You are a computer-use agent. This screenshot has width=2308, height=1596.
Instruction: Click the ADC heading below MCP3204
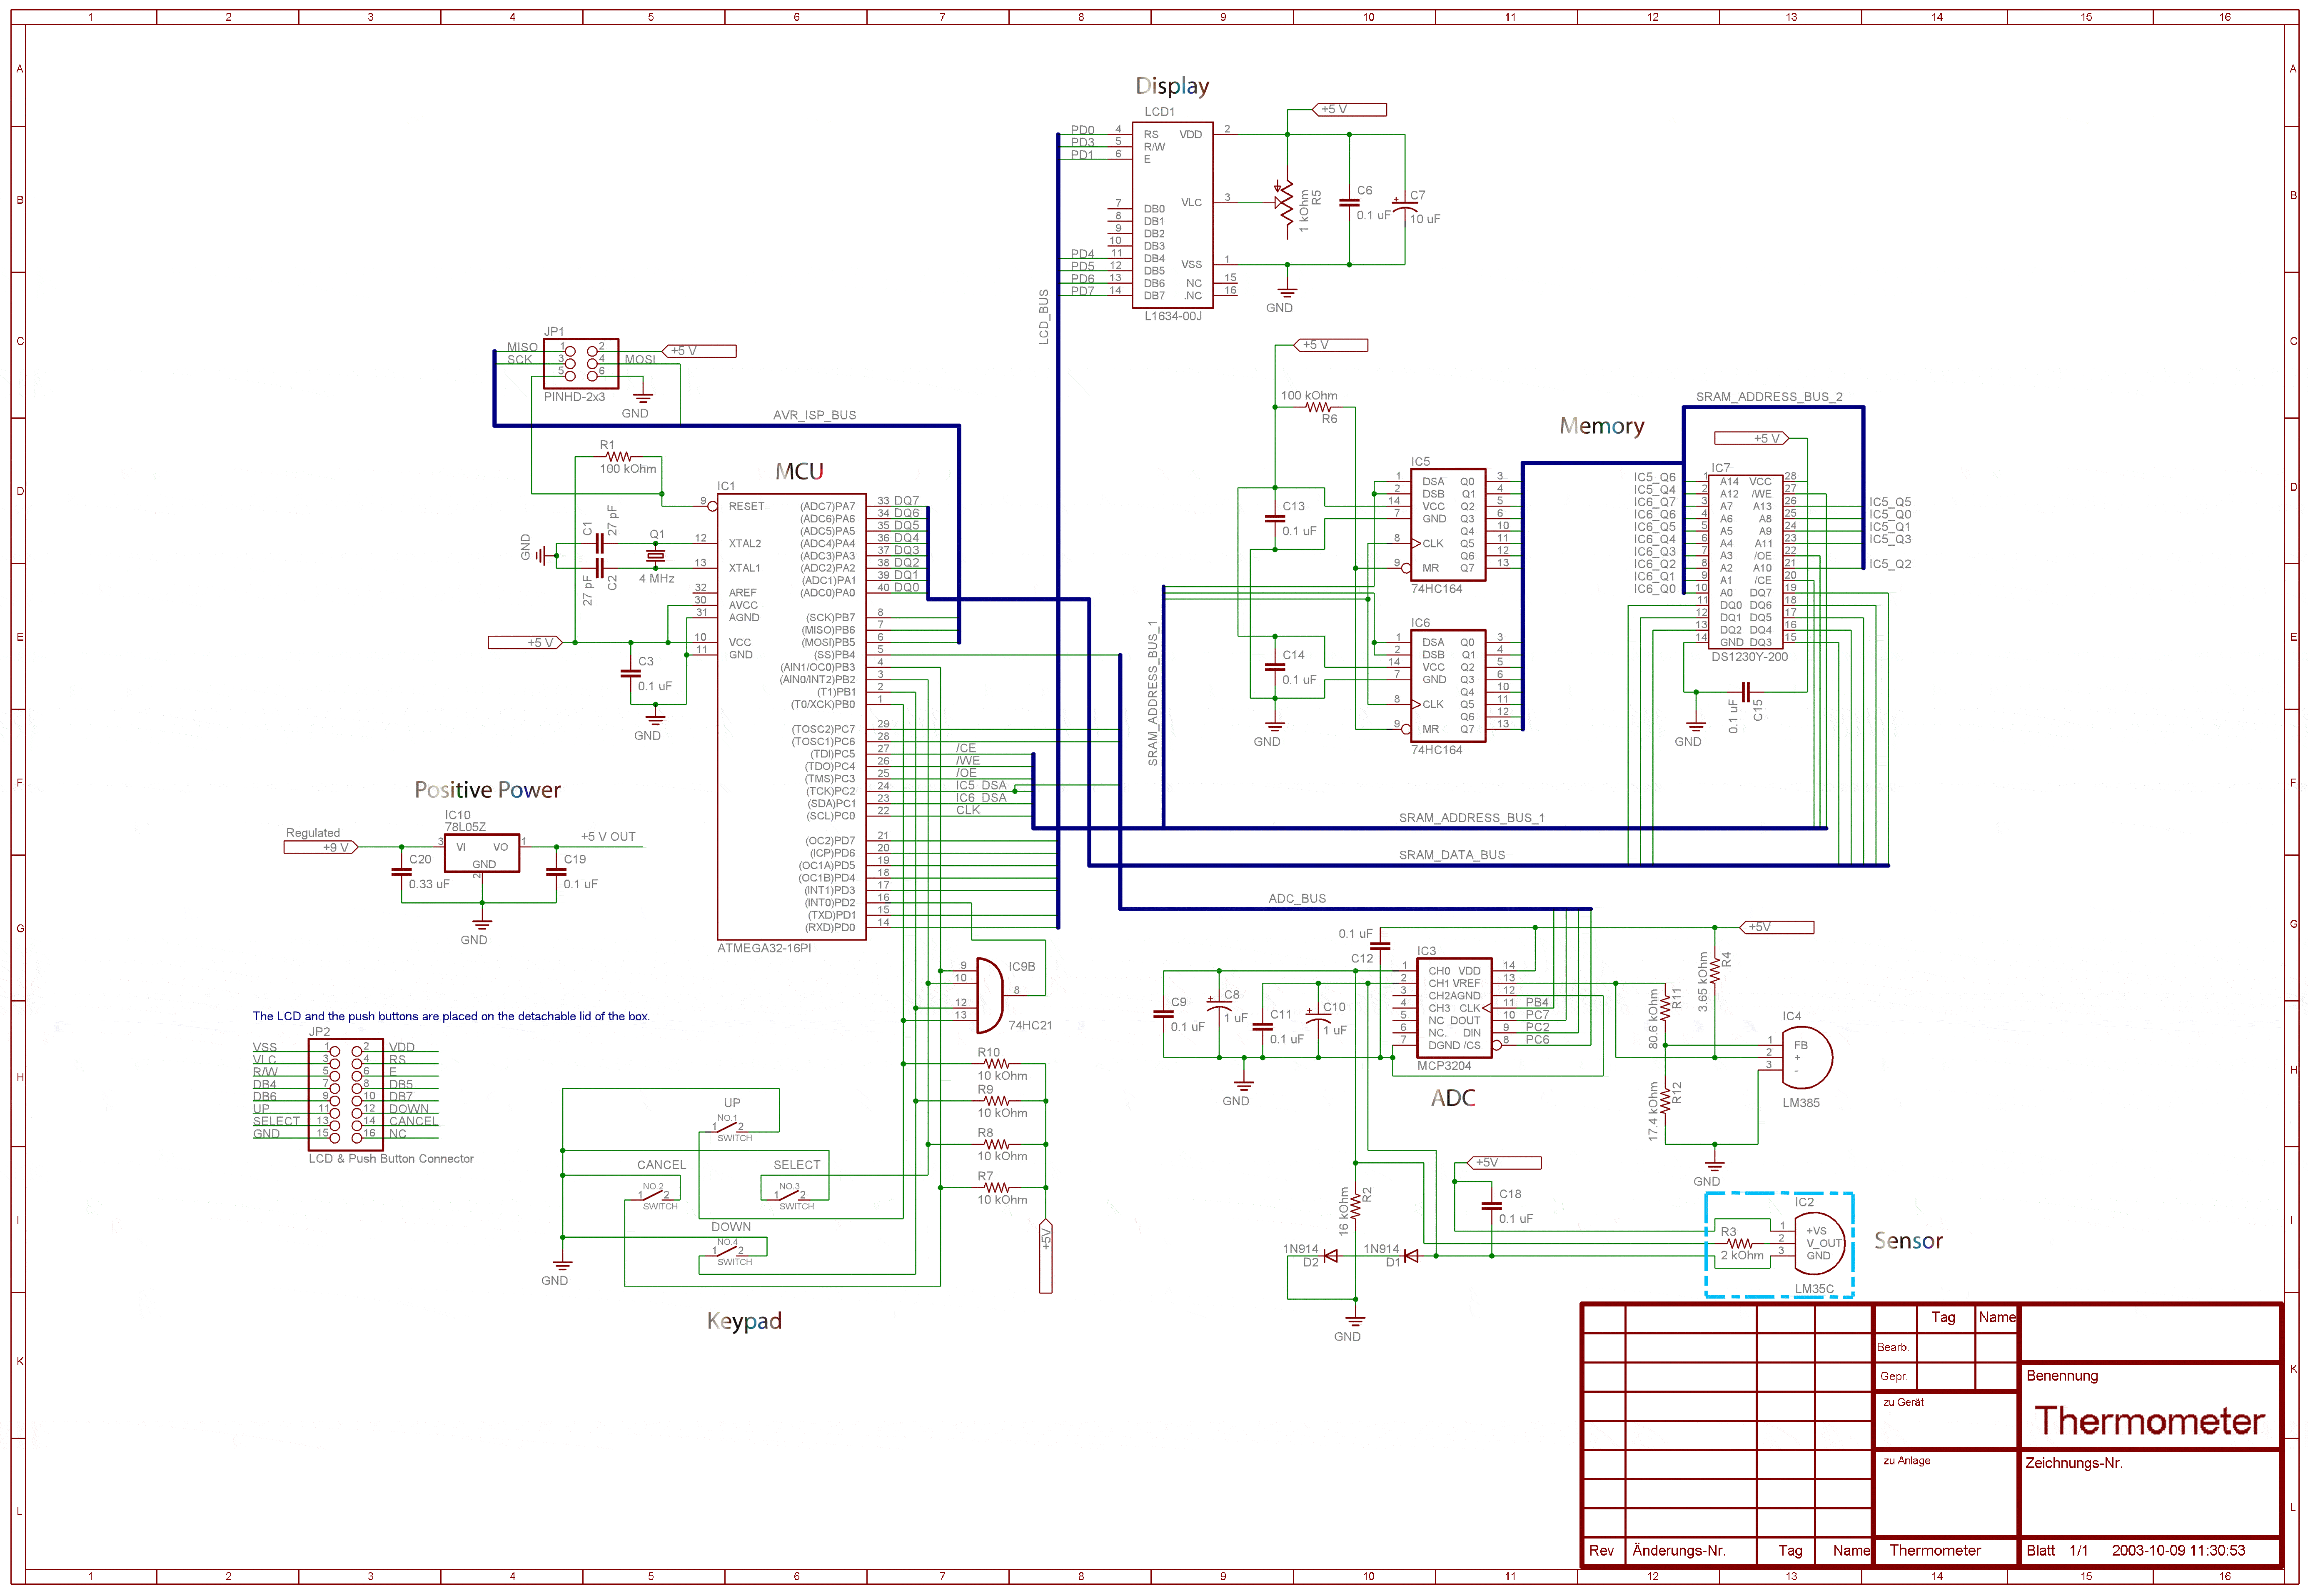click(1452, 1098)
